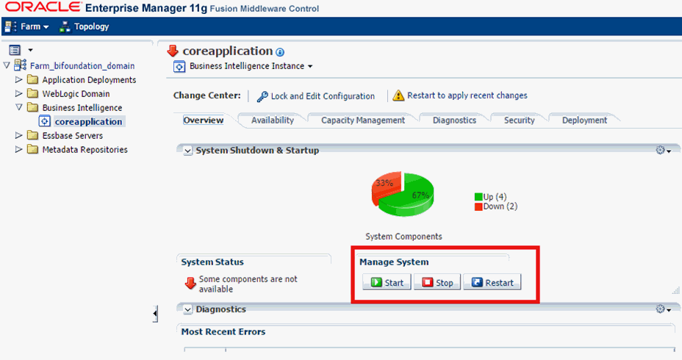
Task: Open the Diagnostics section gear options
Action: point(664,309)
